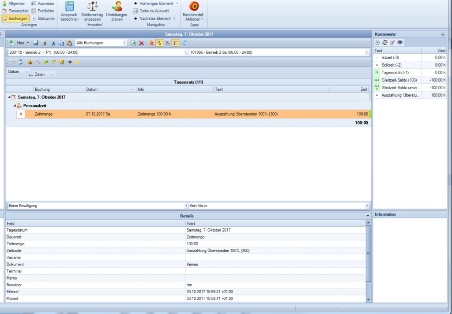Select the Istzeit (-3) row
The image size is (452, 314).
tap(410, 58)
